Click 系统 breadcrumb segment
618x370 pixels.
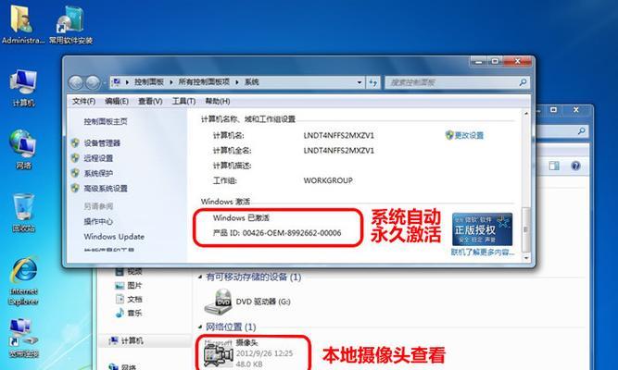pos(252,82)
